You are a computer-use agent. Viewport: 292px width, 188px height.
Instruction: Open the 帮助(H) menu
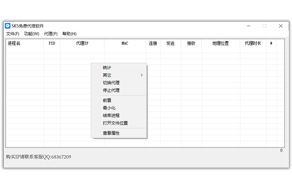coord(69,34)
